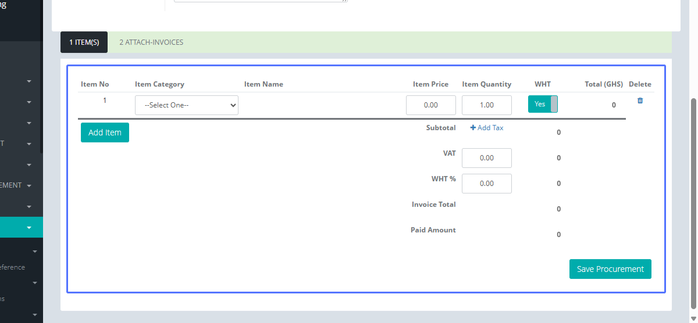Expand the highlighted teal sidebar menu caret
Screen dimensions: 698x323
pyautogui.click(x=29, y=228)
